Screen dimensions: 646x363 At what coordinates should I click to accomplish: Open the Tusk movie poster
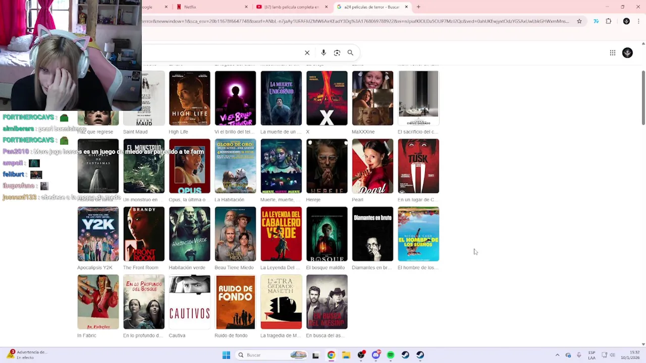418,166
